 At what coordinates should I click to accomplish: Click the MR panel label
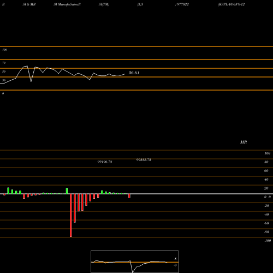click(x=244, y=142)
